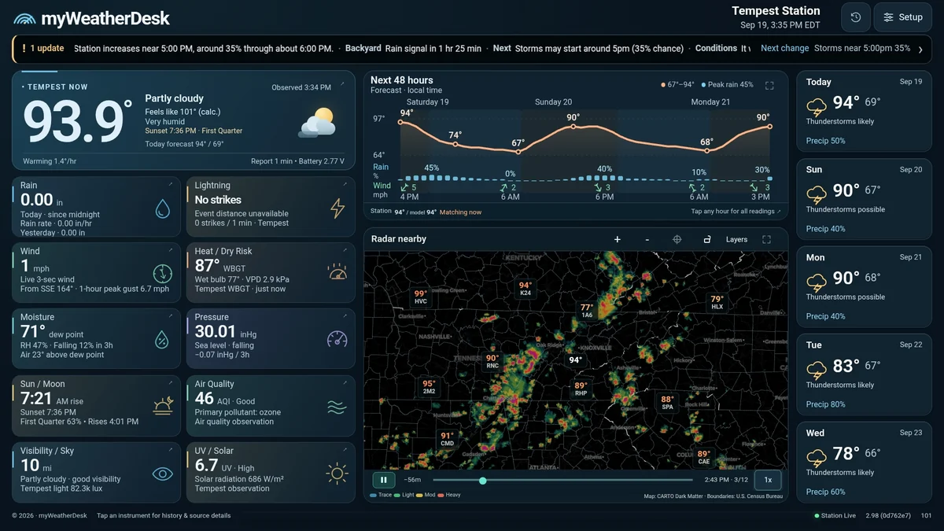
Task: Click the RNC 90° station marker
Action: coord(492,361)
